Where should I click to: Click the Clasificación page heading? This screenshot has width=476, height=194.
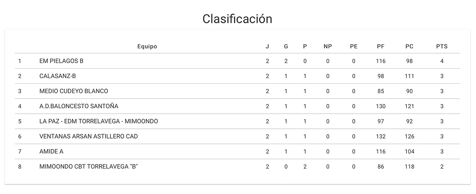pyautogui.click(x=237, y=19)
